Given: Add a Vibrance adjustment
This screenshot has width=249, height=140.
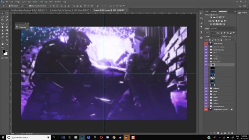Looking at the screenshot, I should [x=223, y=17].
